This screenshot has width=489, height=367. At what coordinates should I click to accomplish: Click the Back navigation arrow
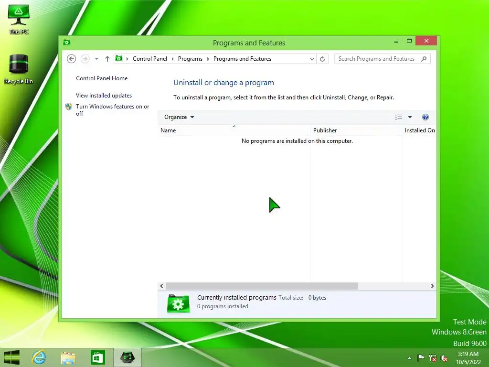[x=72, y=59]
